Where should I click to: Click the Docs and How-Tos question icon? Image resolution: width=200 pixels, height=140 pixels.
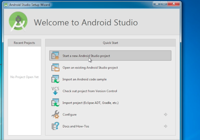point(55,126)
